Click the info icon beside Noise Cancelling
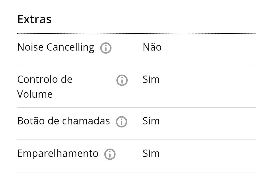 [x=106, y=48]
